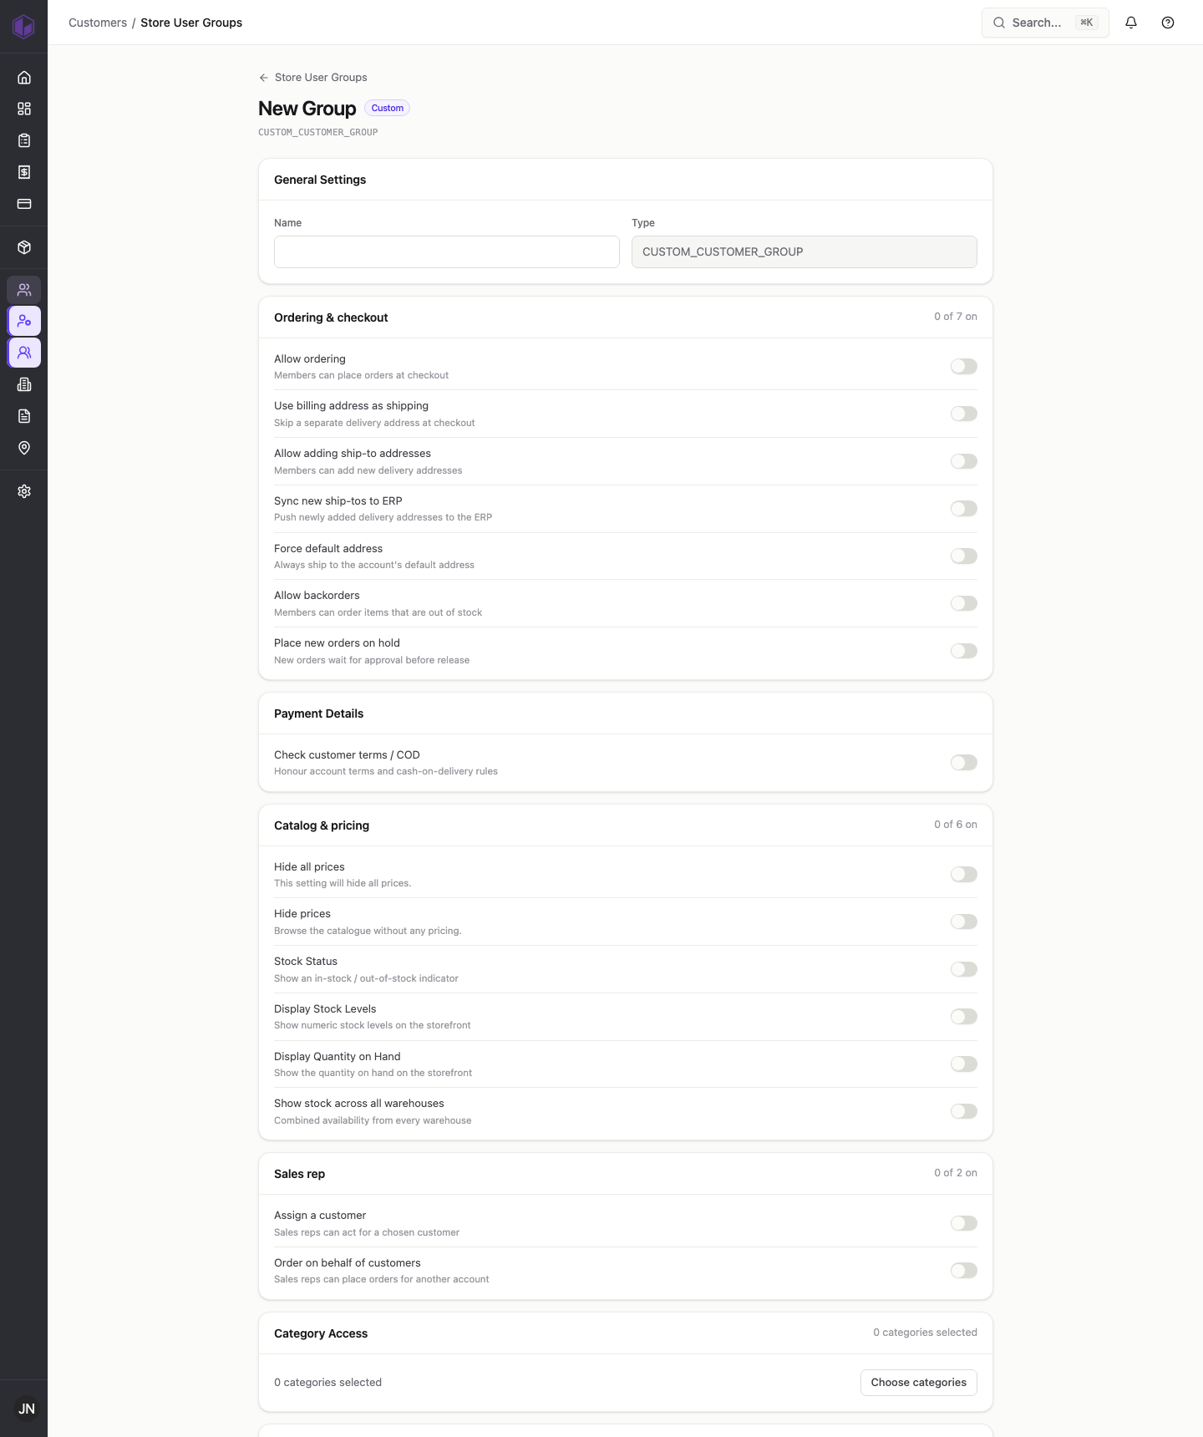This screenshot has height=1437, width=1203.
Task: Enable Use billing address as shipping
Action: [x=964, y=414]
